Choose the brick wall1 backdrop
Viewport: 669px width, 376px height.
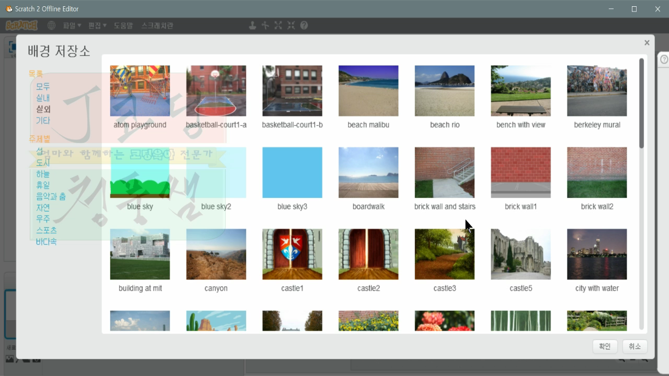521,172
